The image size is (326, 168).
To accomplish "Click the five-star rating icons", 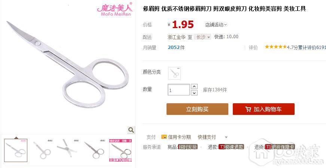I will 276,47.
